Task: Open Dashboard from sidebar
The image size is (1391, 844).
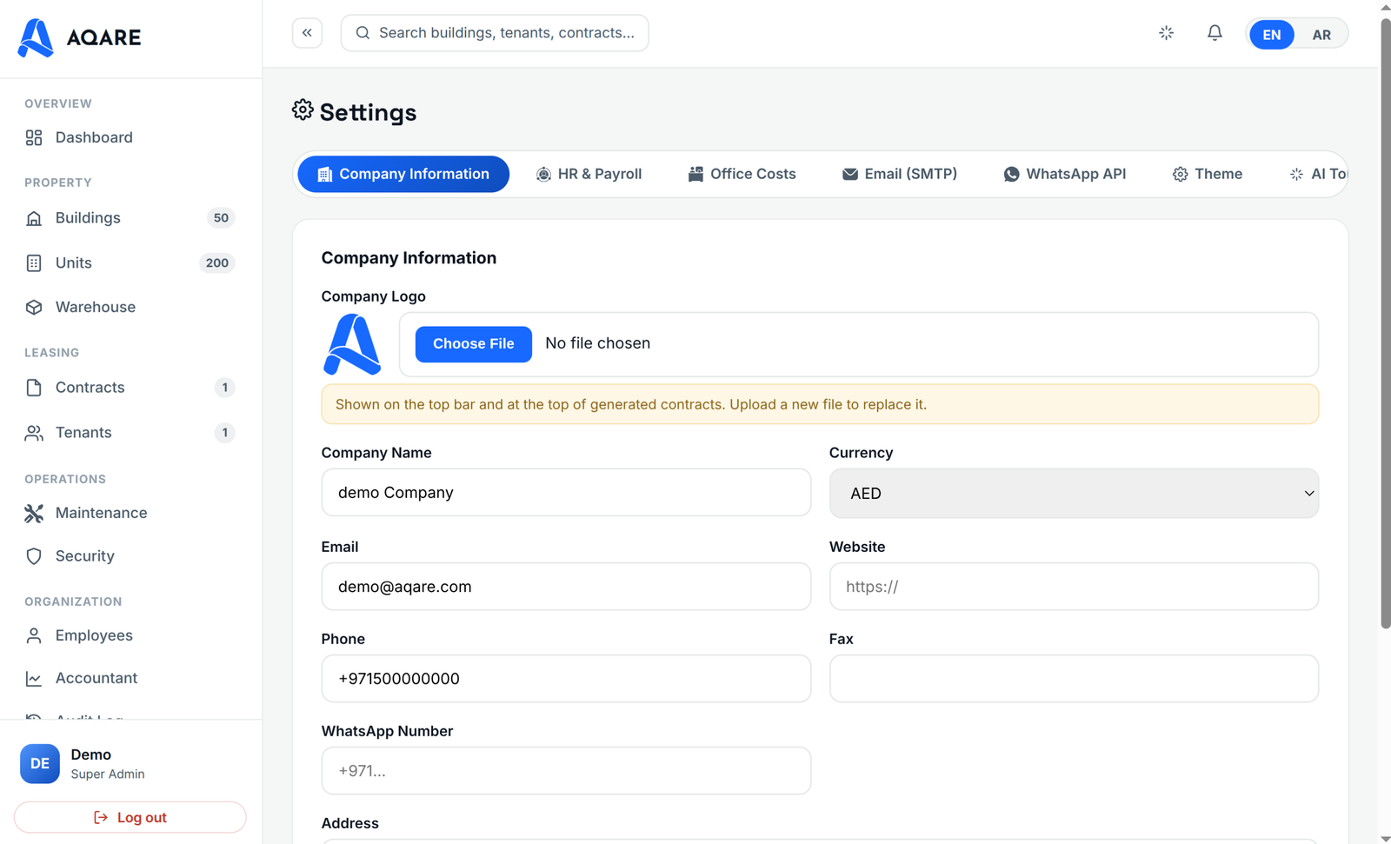Action: (x=130, y=137)
